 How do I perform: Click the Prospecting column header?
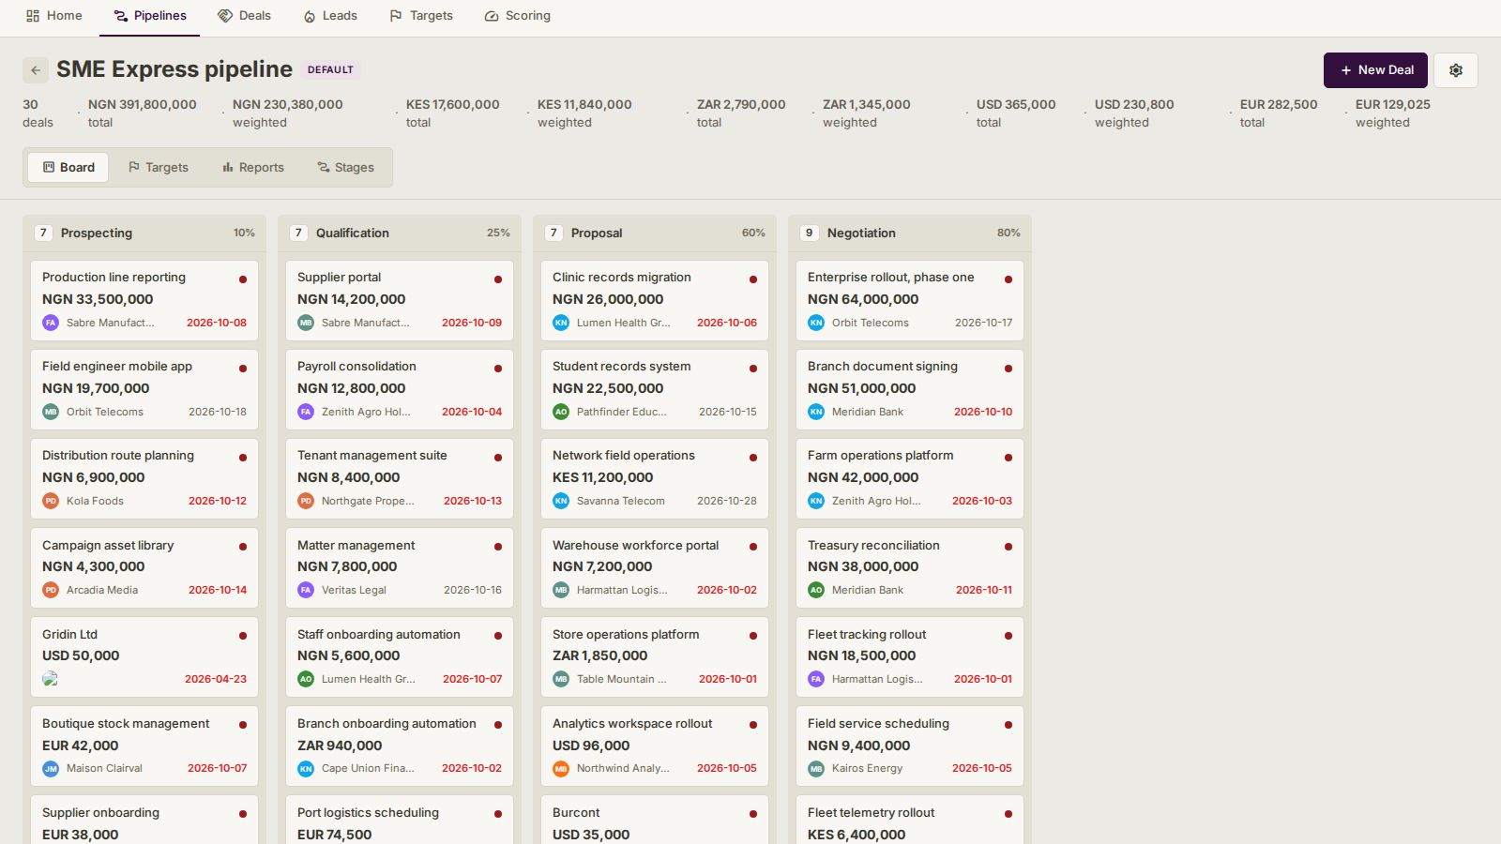pos(144,233)
